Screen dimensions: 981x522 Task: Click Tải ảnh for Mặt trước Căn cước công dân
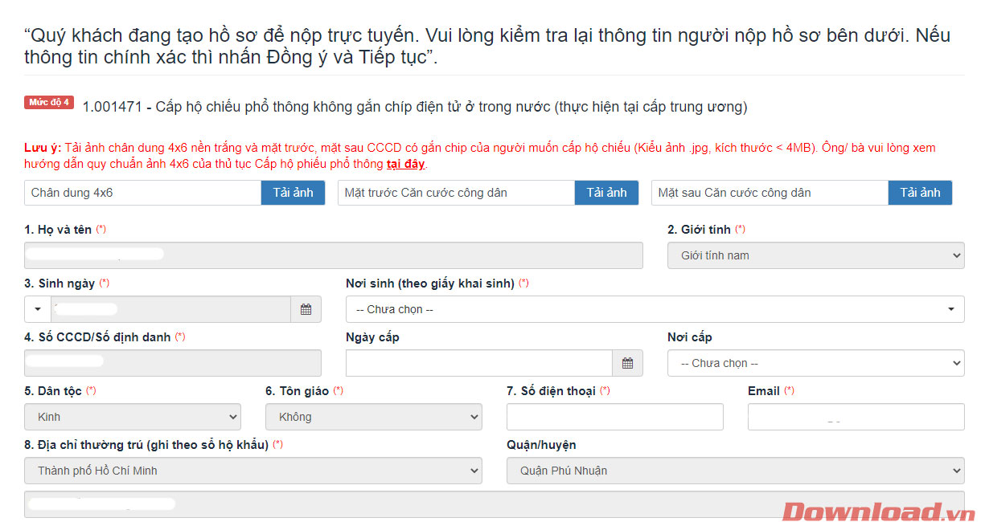tap(606, 193)
